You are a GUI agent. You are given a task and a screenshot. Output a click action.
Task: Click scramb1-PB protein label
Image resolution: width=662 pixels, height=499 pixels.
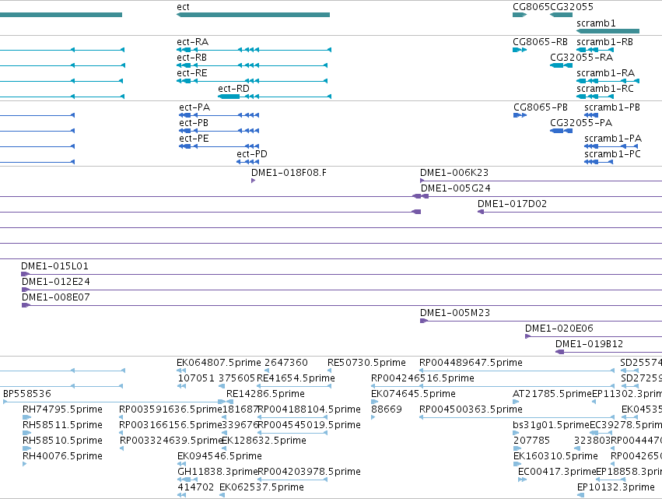click(612, 107)
